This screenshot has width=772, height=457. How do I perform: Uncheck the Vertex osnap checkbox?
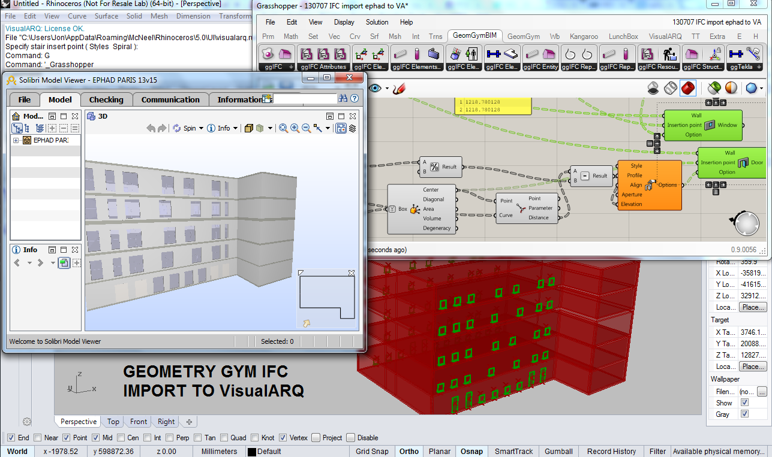point(283,438)
